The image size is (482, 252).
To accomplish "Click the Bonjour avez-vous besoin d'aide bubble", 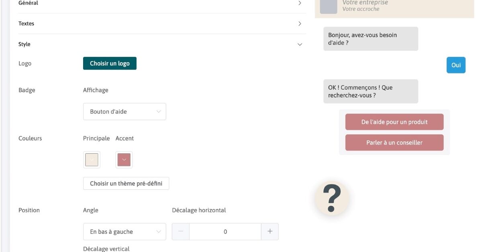I will (x=370, y=39).
